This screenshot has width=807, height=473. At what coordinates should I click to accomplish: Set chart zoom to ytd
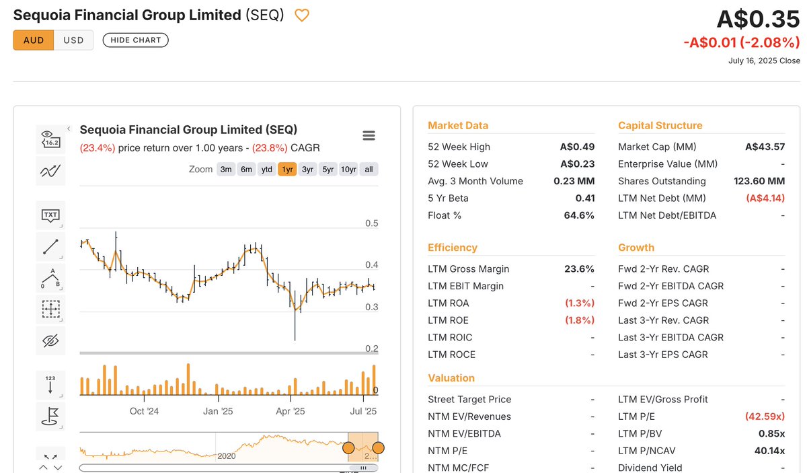[x=267, y=170]
